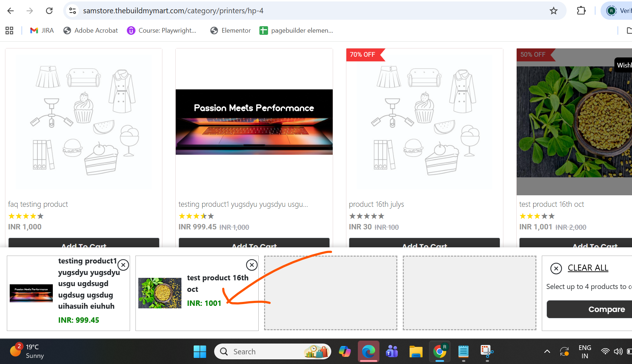The height and width of the screenshot is (364, 632).
Task: Click star rating of faq testing product
Action: 26,216
